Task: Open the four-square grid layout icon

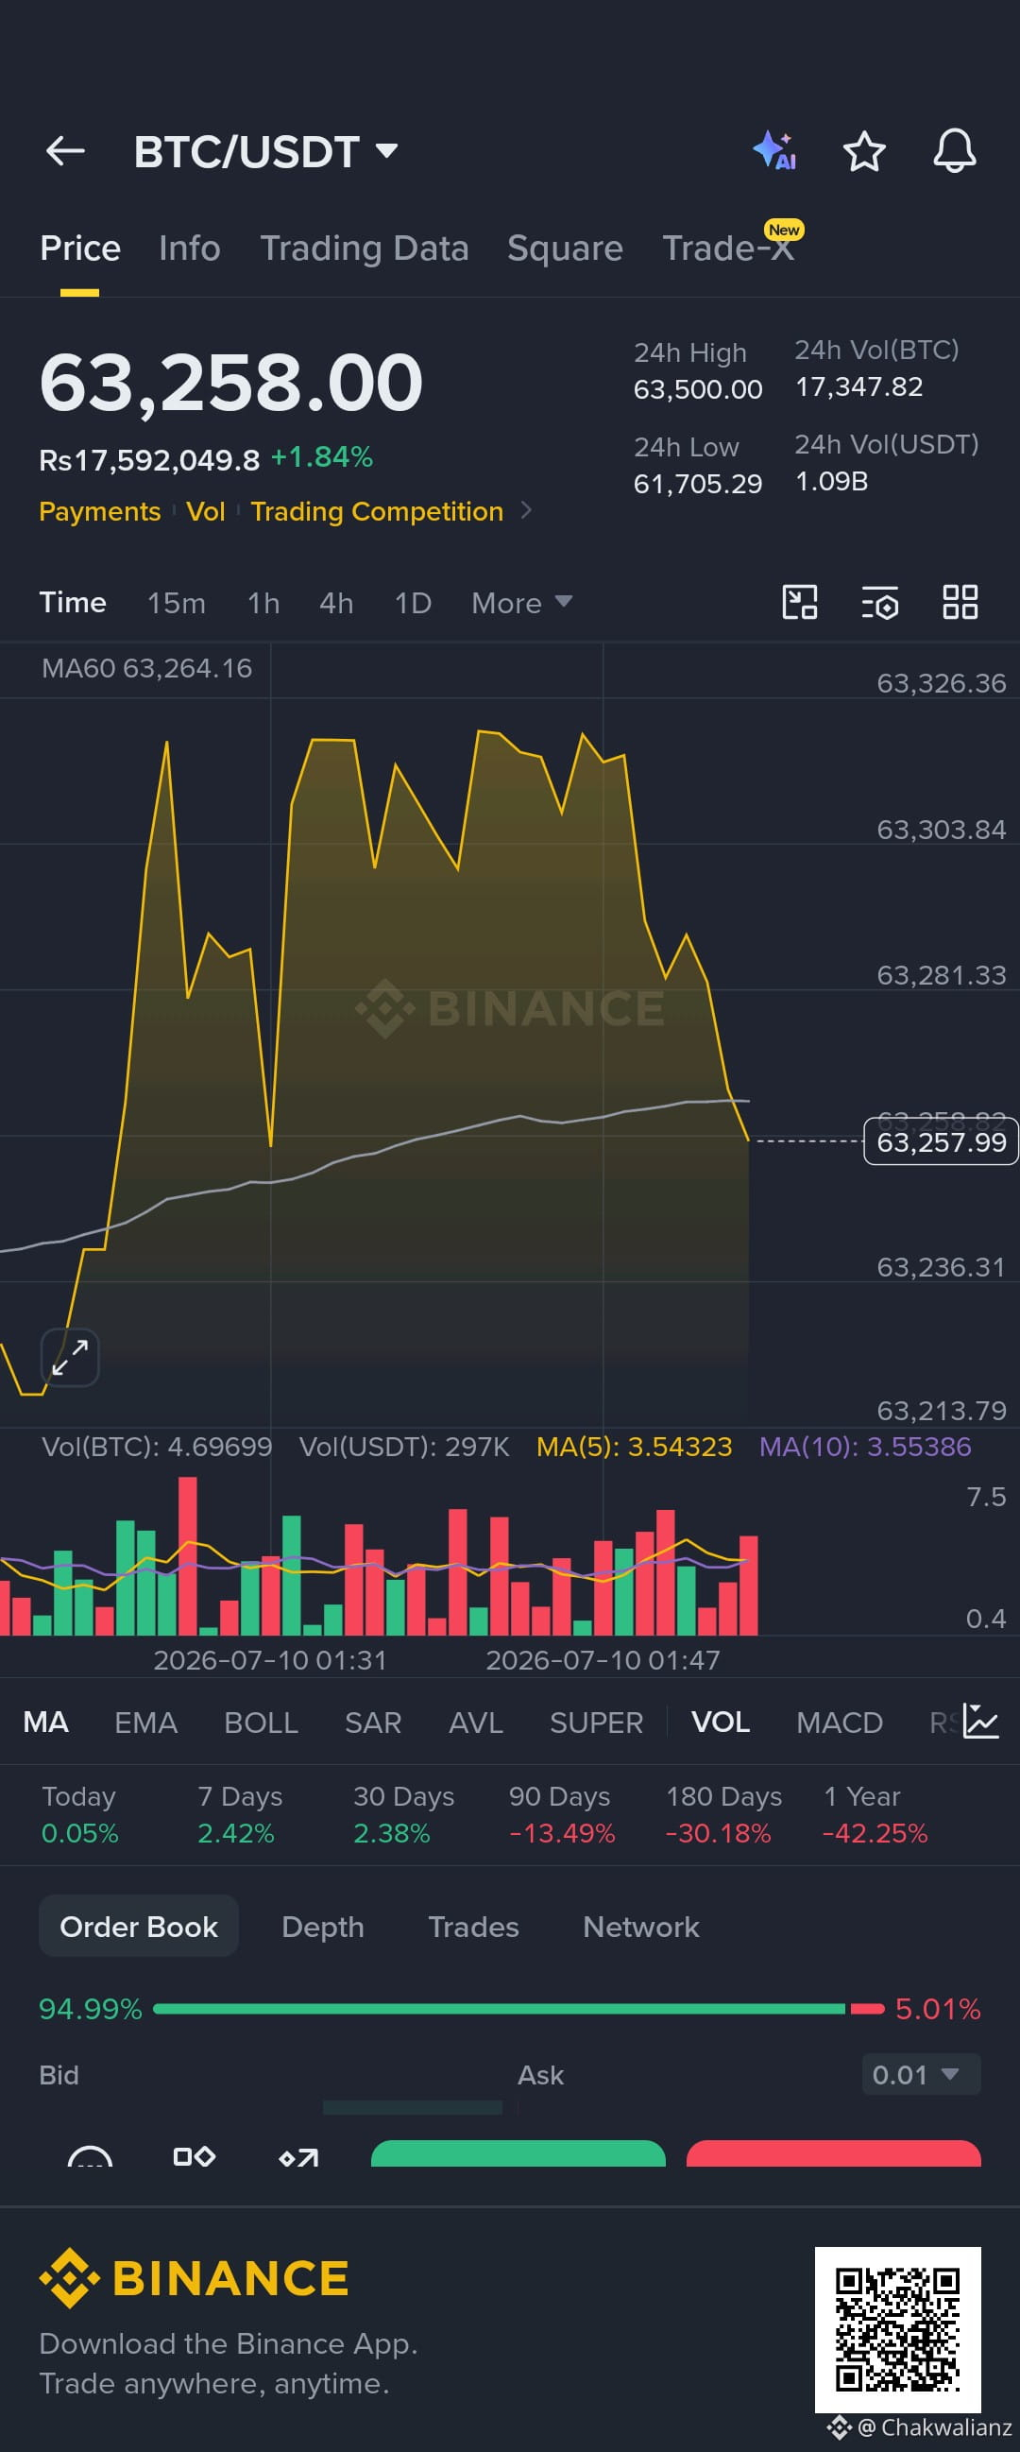Action: [960, 603]
